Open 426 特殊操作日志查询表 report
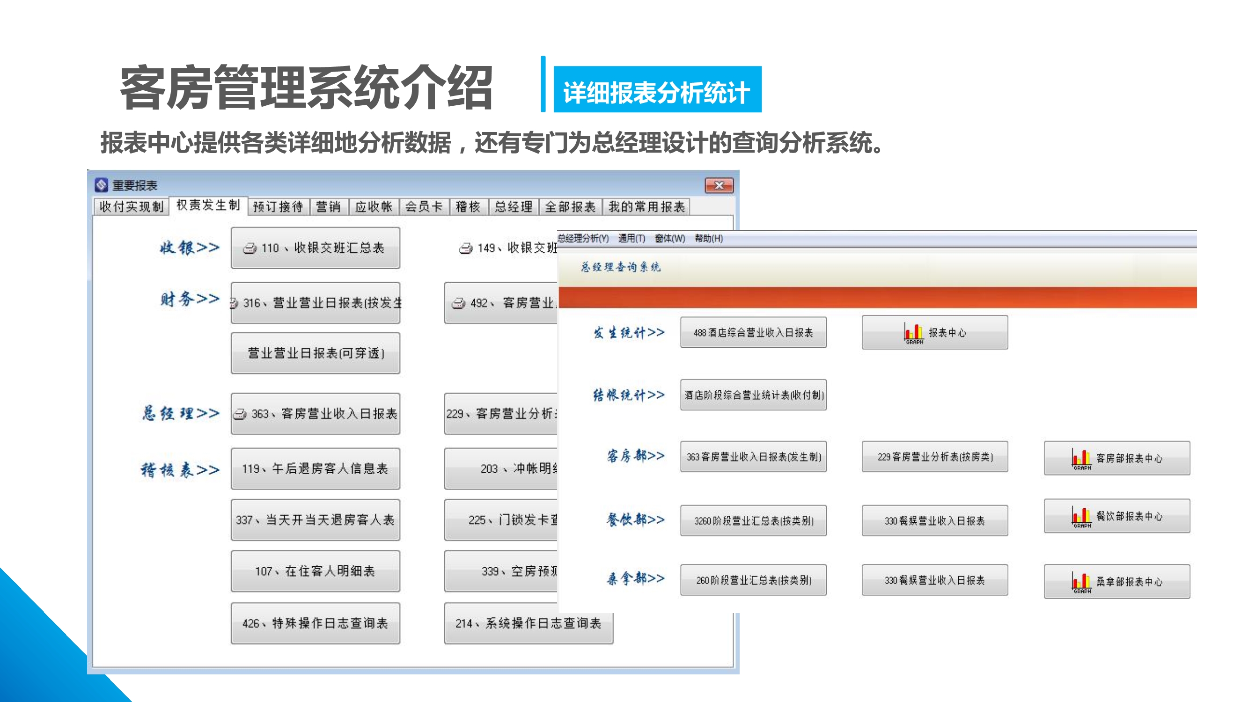Screen dimensions: 1248x702 pyautogui.click(x=316, y=623)
